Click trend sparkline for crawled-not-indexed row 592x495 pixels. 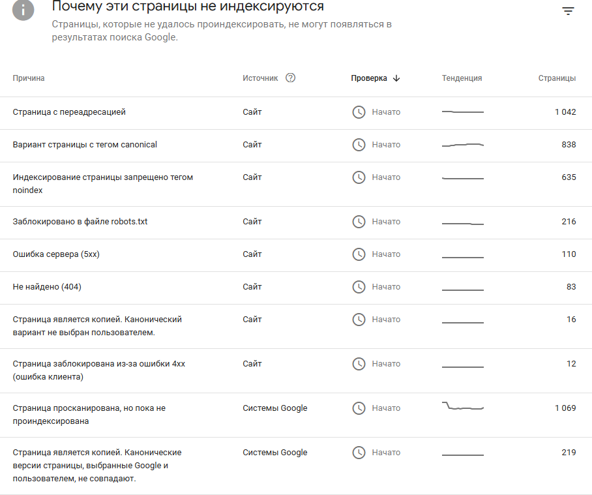[x=463, y=407]
